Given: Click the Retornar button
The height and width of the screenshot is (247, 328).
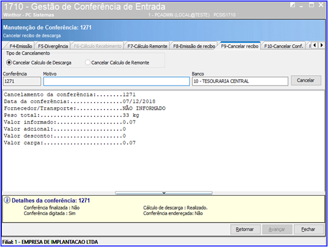Looking at the screenshot, I should click(245, 230).
